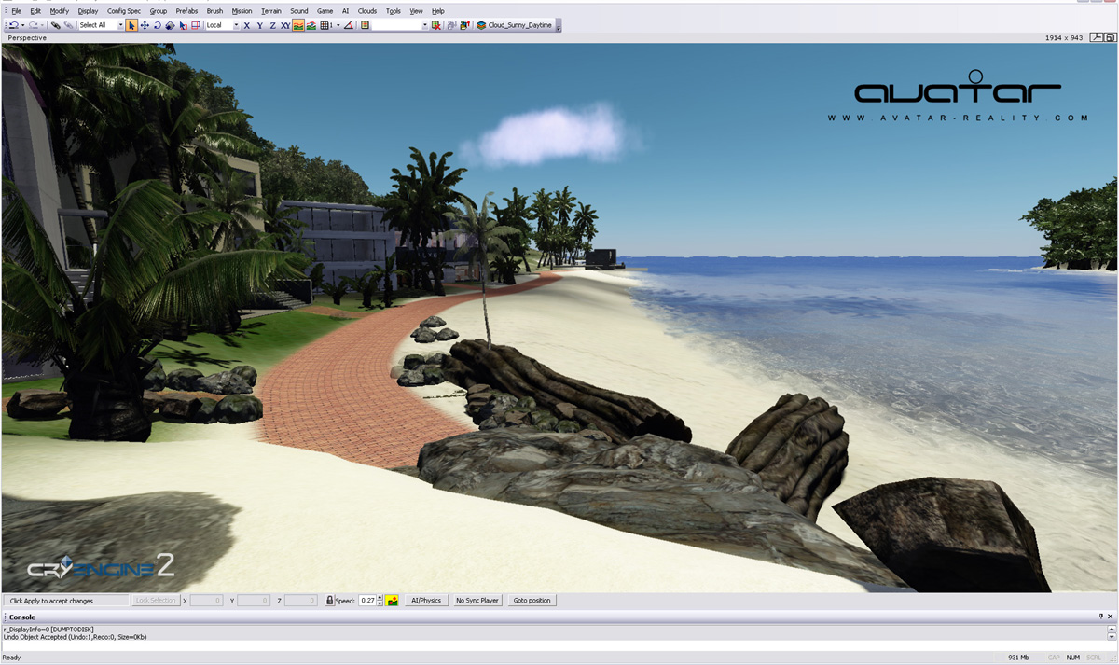Click the Goto position button
Image resolution: width=1119 pixels, height=665 pixels.
pyautogui.click(x=532, y=601)
